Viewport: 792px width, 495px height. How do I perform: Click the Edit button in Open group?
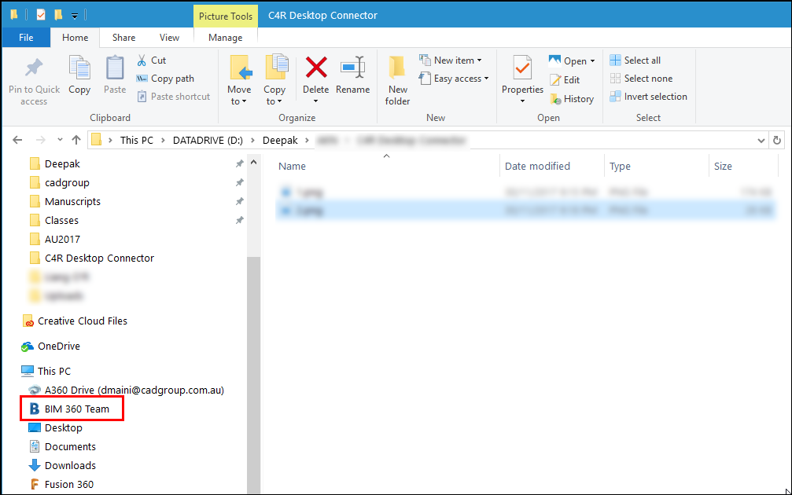coord(565,79)
